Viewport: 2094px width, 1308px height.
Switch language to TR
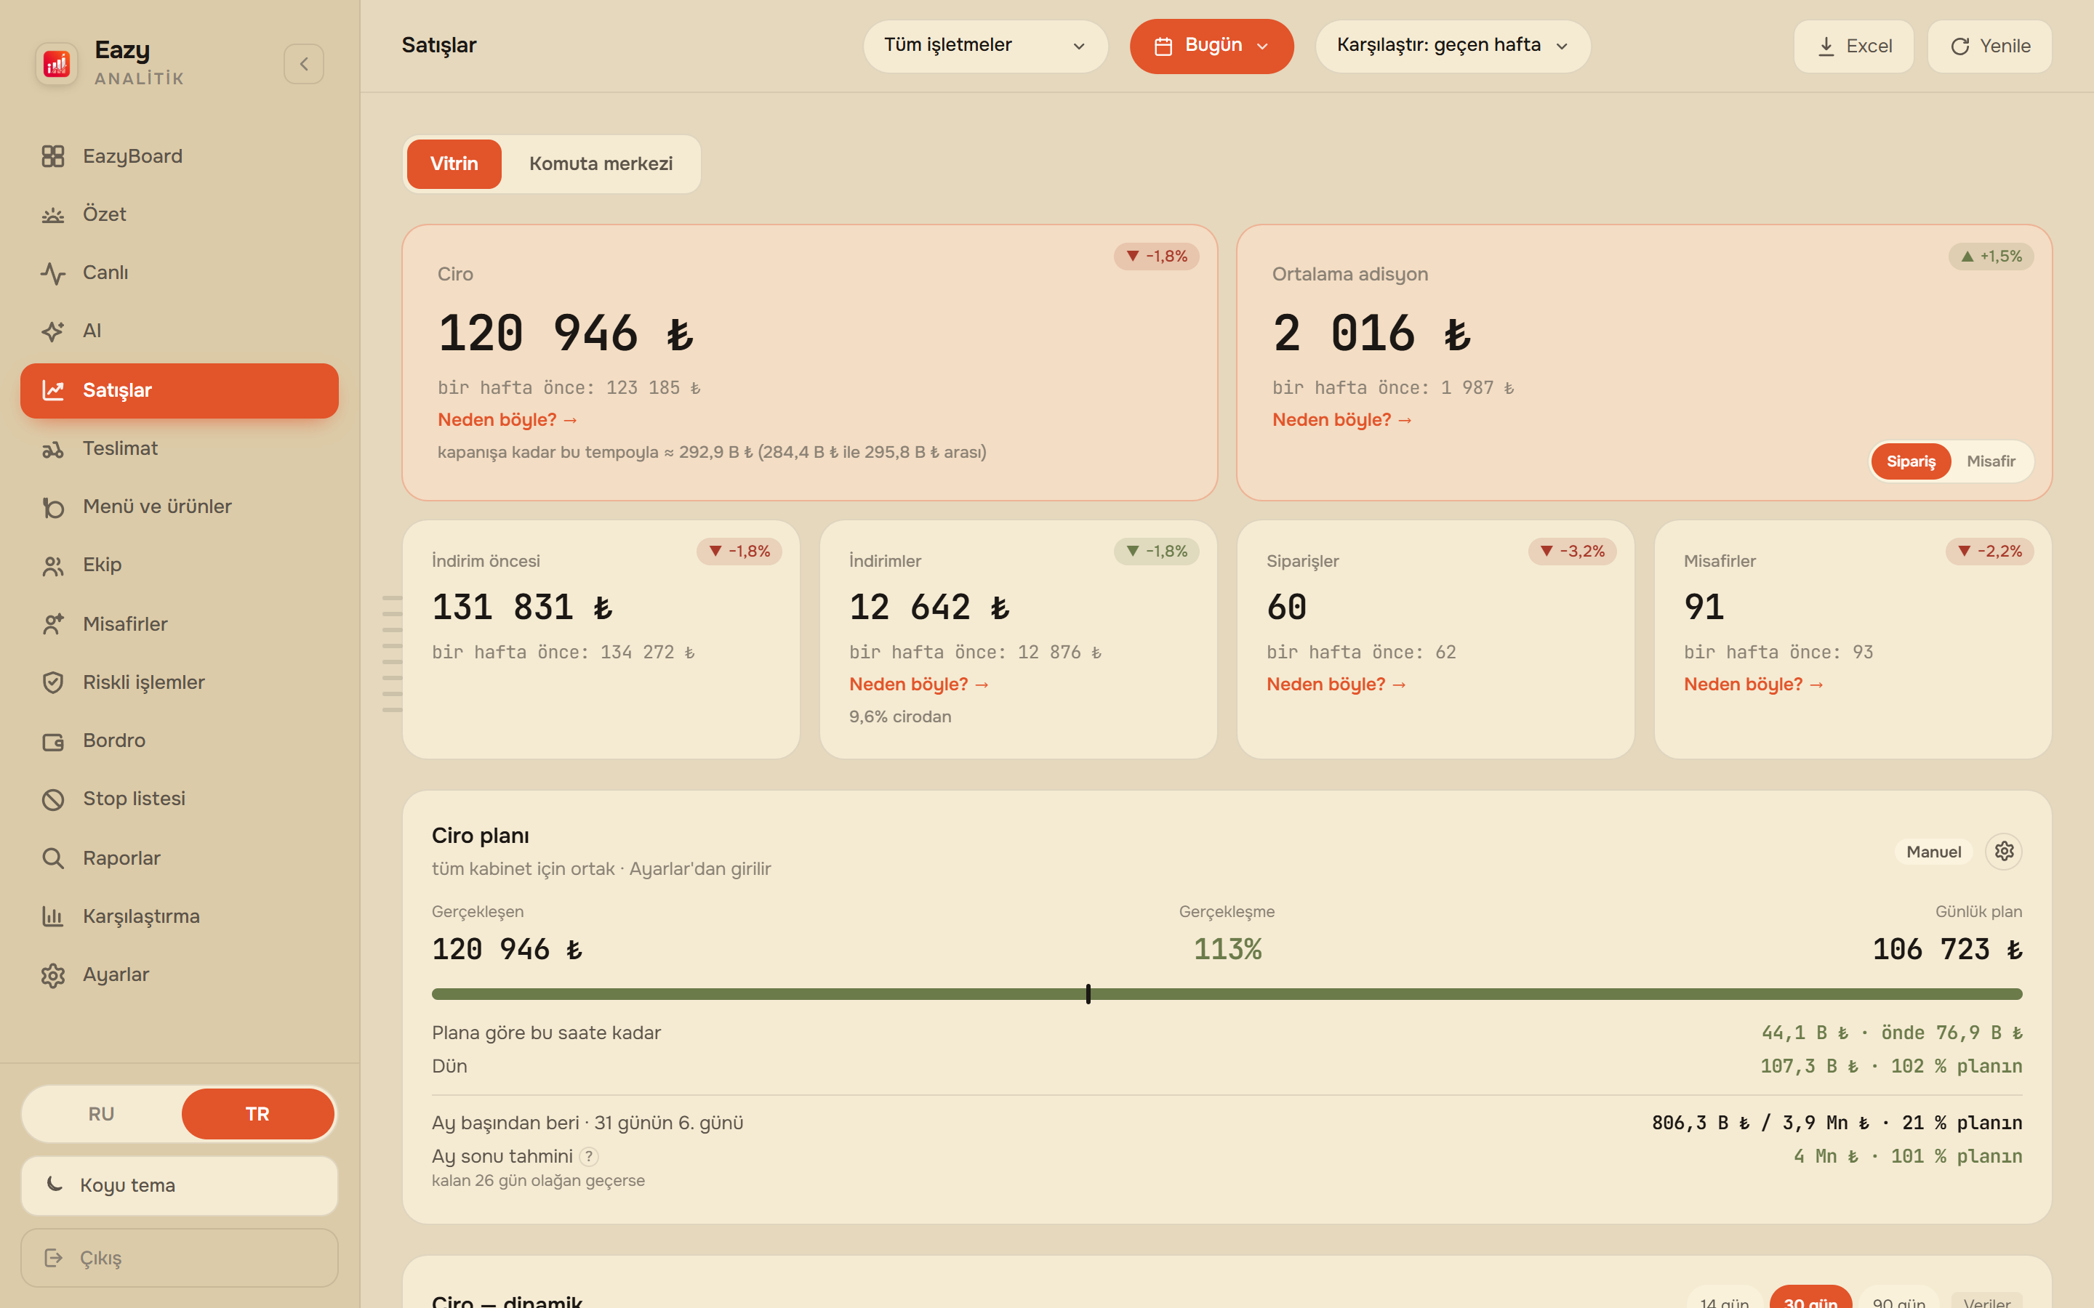(258, 1114)
